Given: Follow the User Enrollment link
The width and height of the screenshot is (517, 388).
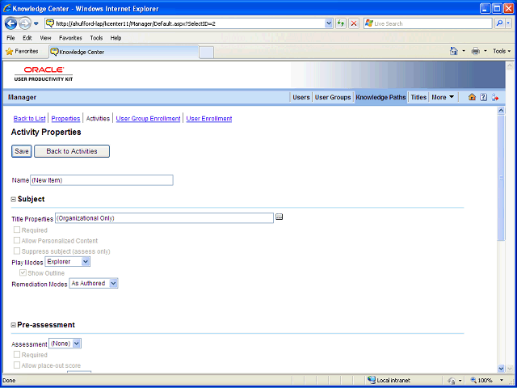Looking at the screenshot, I should click(209, 119).
